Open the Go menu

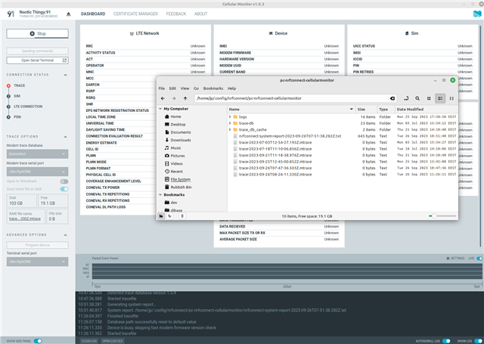coord(196,88)
